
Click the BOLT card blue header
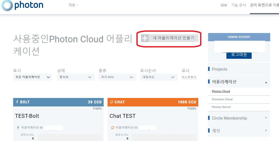point(58,102)
